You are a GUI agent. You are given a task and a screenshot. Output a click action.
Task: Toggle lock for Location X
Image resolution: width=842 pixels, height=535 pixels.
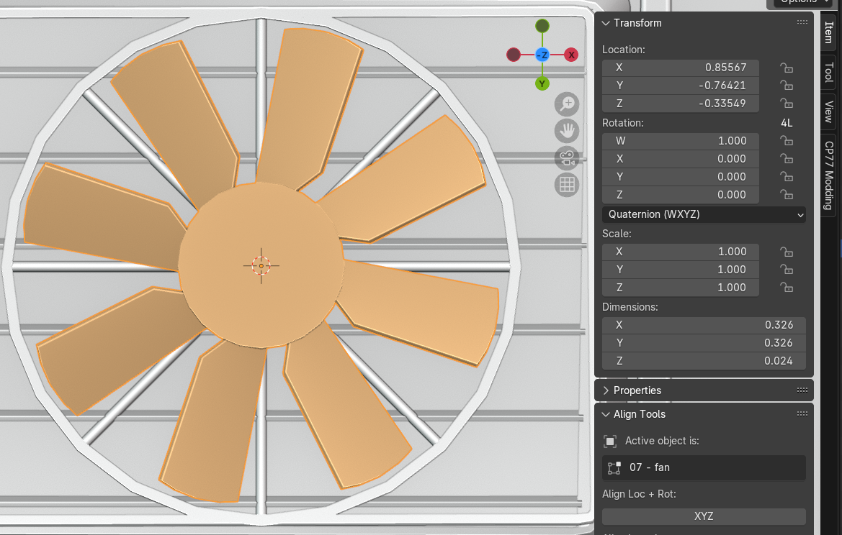tap(787, 68)
